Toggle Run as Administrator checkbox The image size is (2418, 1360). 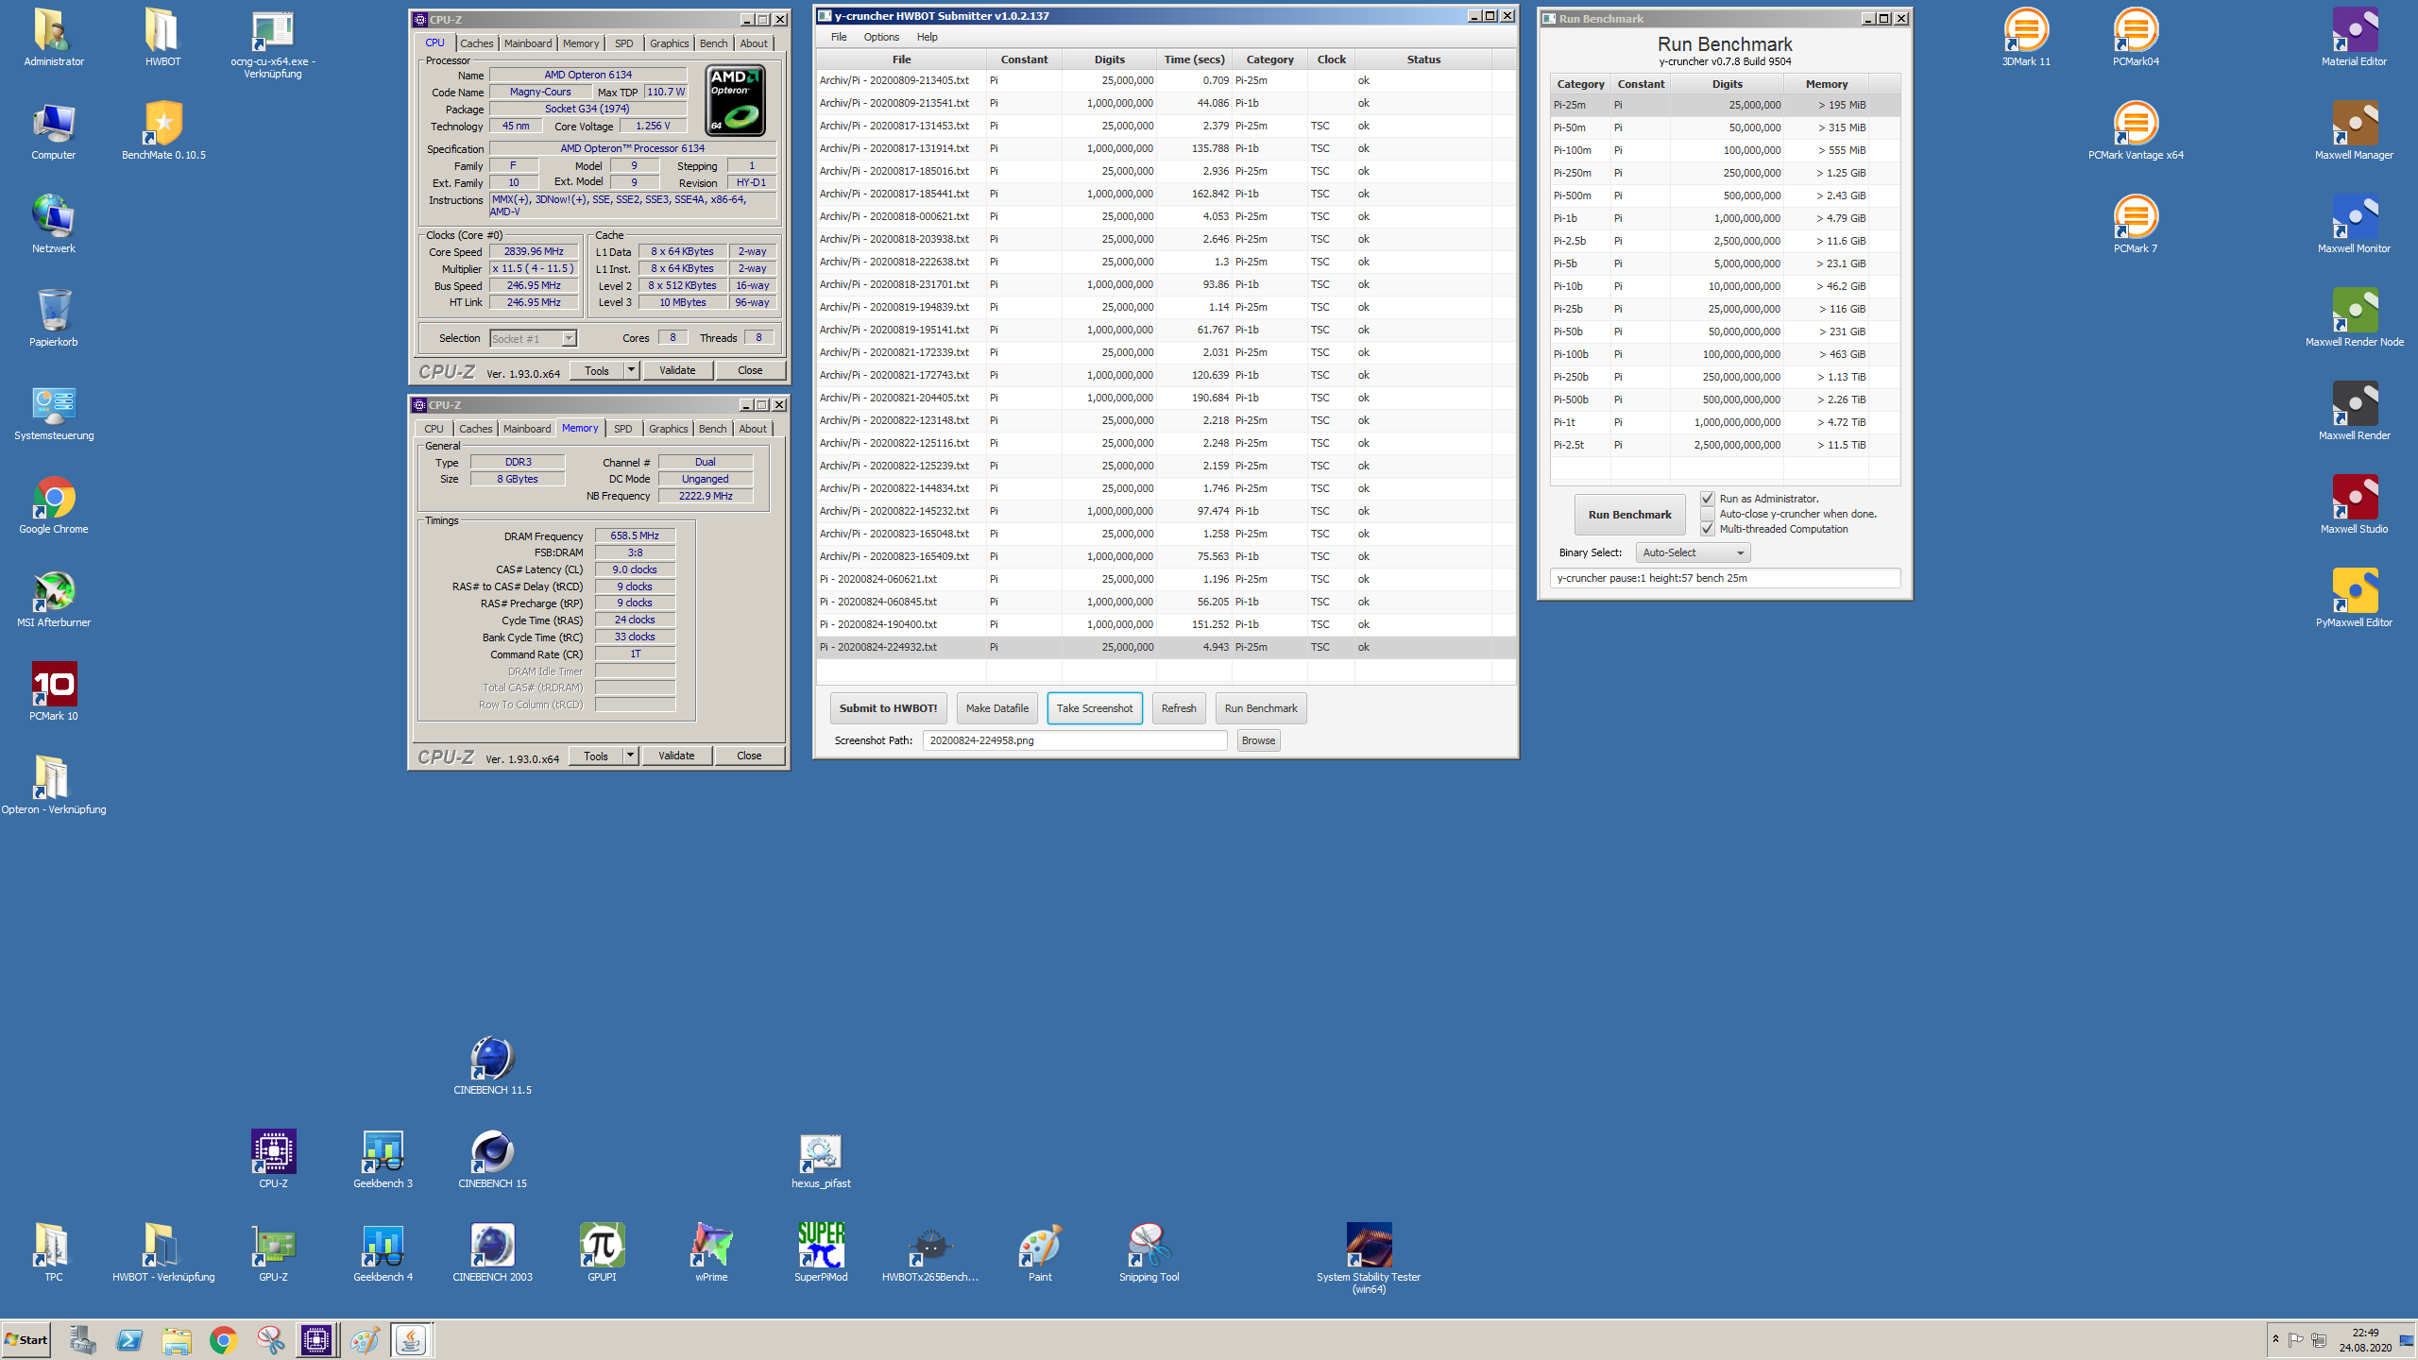1708,499
